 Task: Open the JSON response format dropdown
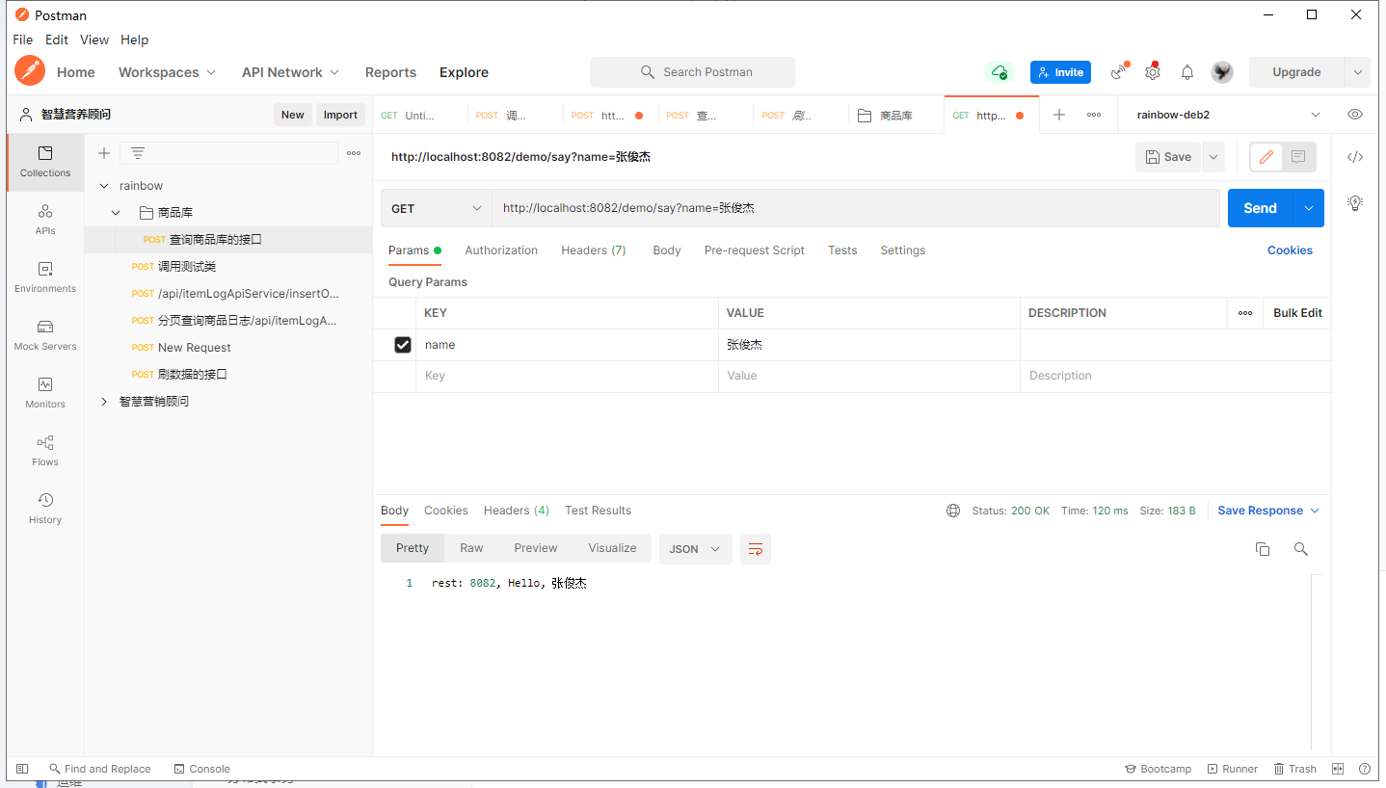tap(696, 549)
